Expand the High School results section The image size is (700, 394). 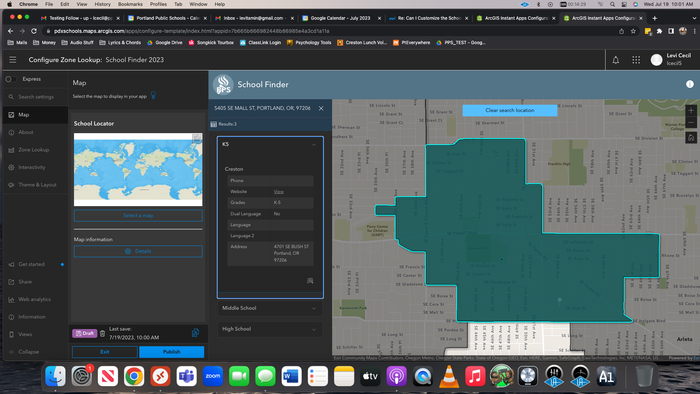[270, 329]
